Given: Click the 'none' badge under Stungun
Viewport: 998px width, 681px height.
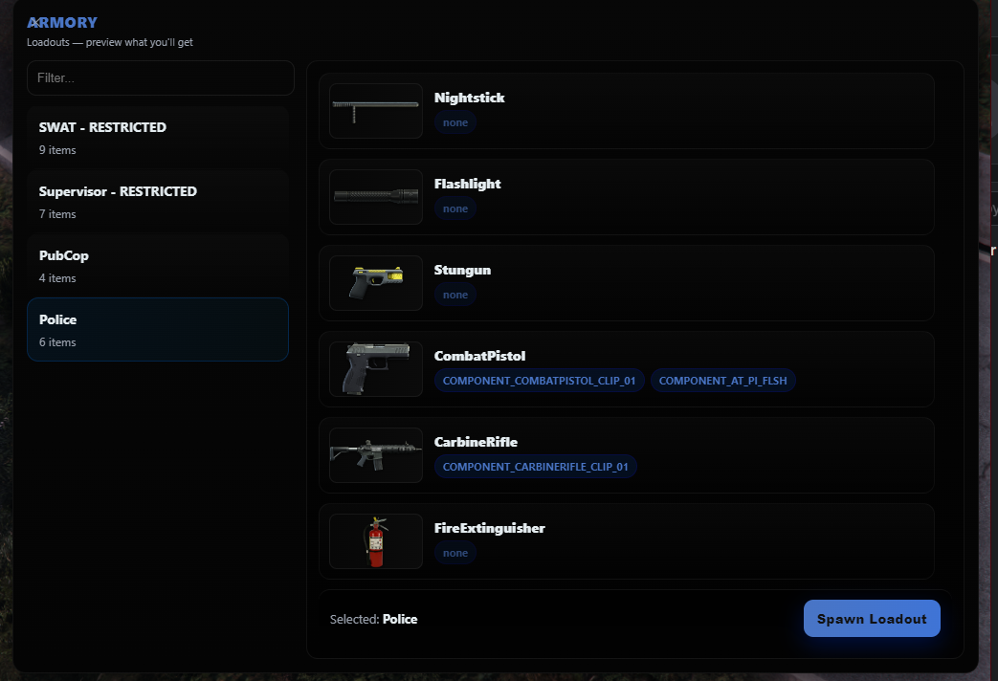Looking at the screenshot, I should [x=455, y=294].
